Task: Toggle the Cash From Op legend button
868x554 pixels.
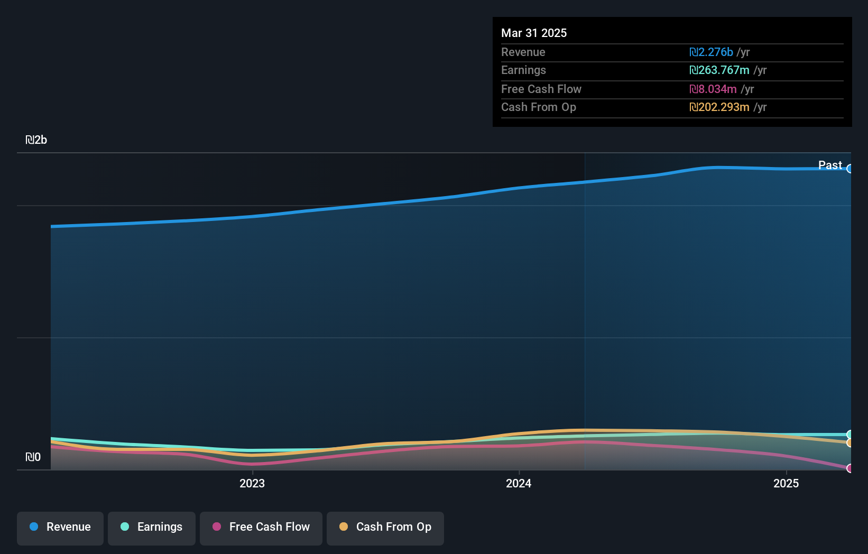Action: [385, 528]
